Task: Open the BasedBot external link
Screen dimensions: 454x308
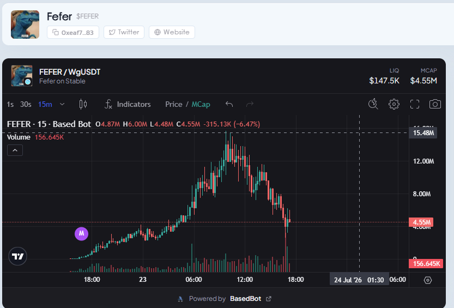Action: (x=251, y=298)
